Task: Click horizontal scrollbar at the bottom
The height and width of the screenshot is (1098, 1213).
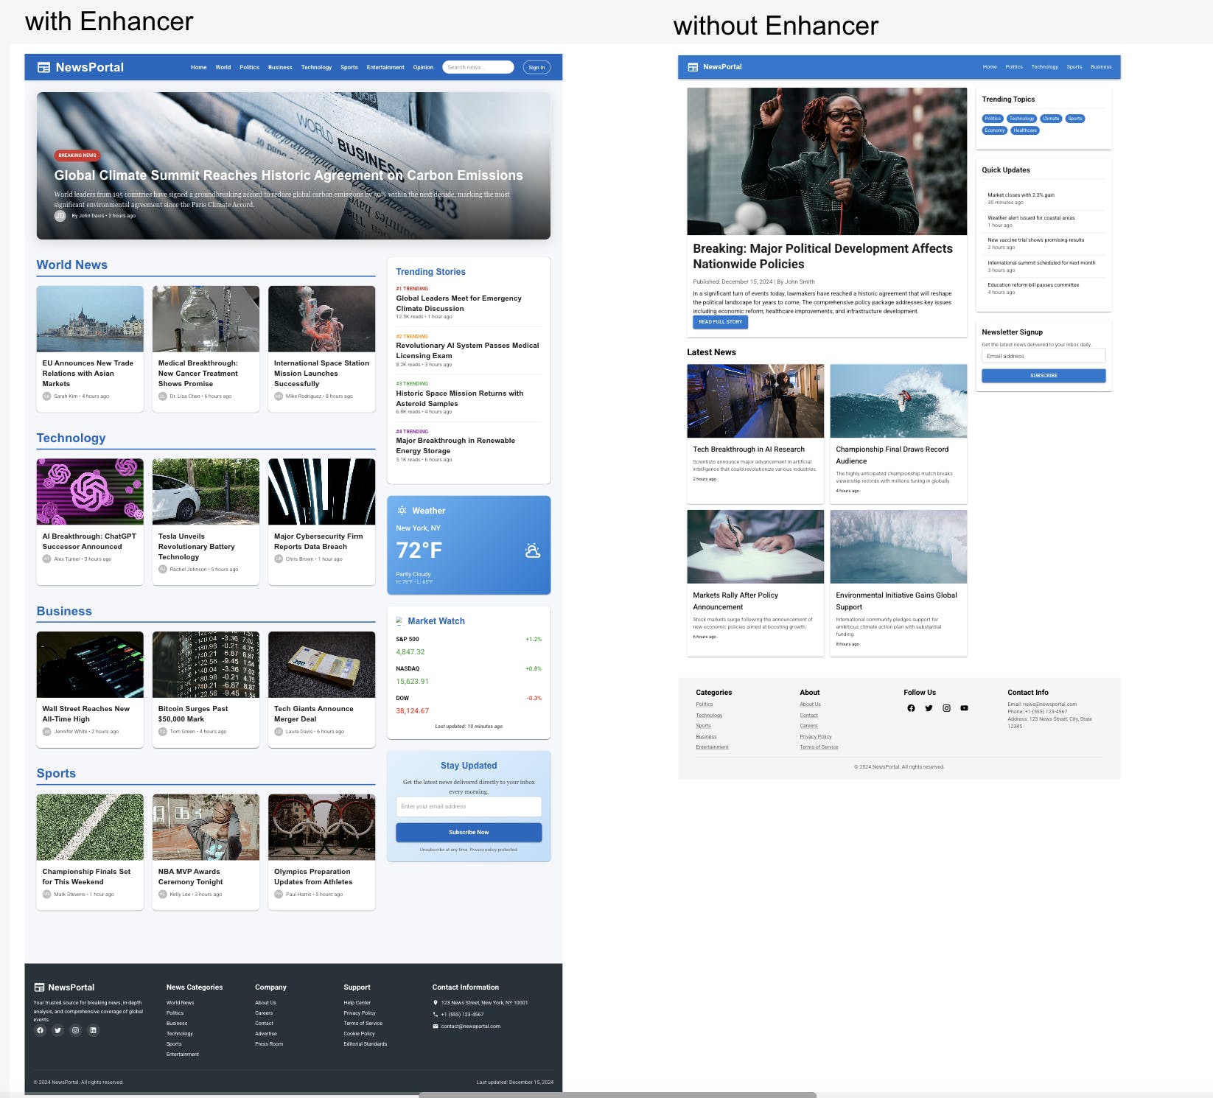Action: 618,1095
